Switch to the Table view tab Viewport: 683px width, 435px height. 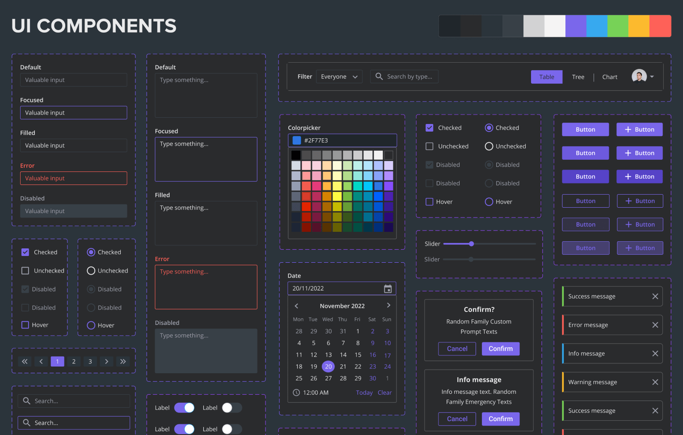(x=547, y=77)
